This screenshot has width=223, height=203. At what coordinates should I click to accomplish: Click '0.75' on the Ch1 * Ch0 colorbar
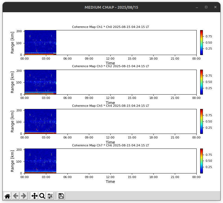[x=209, y=36]
